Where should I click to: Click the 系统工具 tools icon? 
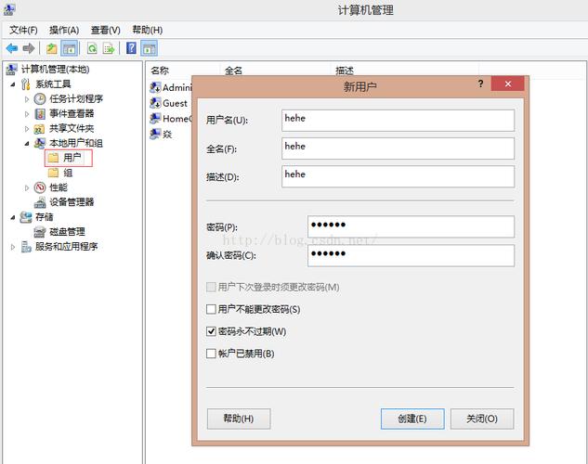[26, 84]
